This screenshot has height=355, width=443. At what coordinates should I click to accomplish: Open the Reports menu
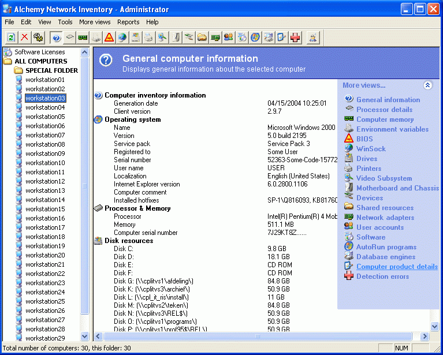click(x=128, y=22)
